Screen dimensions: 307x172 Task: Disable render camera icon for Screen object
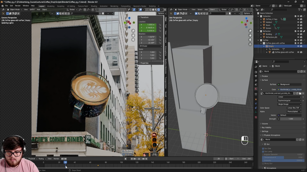click(x=301, y=28)
